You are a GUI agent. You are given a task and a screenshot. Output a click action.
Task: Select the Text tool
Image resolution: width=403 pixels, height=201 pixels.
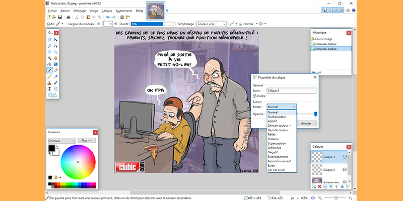click(x=49, y=89)
